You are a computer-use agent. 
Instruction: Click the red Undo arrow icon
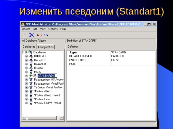[39, 35]
